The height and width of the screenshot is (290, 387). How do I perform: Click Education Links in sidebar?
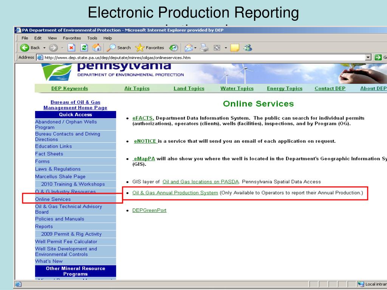[x=53, y=146]
